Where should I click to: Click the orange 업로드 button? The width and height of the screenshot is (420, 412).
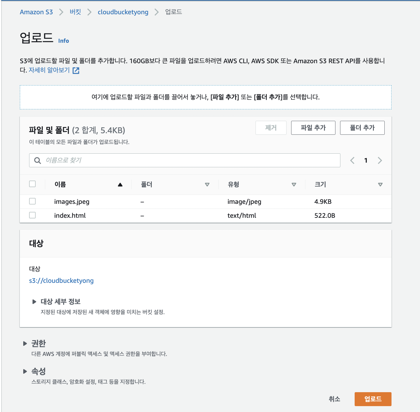point(373,399)
